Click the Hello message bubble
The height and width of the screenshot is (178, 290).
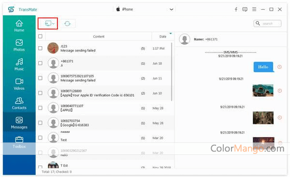tap(263, 67)
